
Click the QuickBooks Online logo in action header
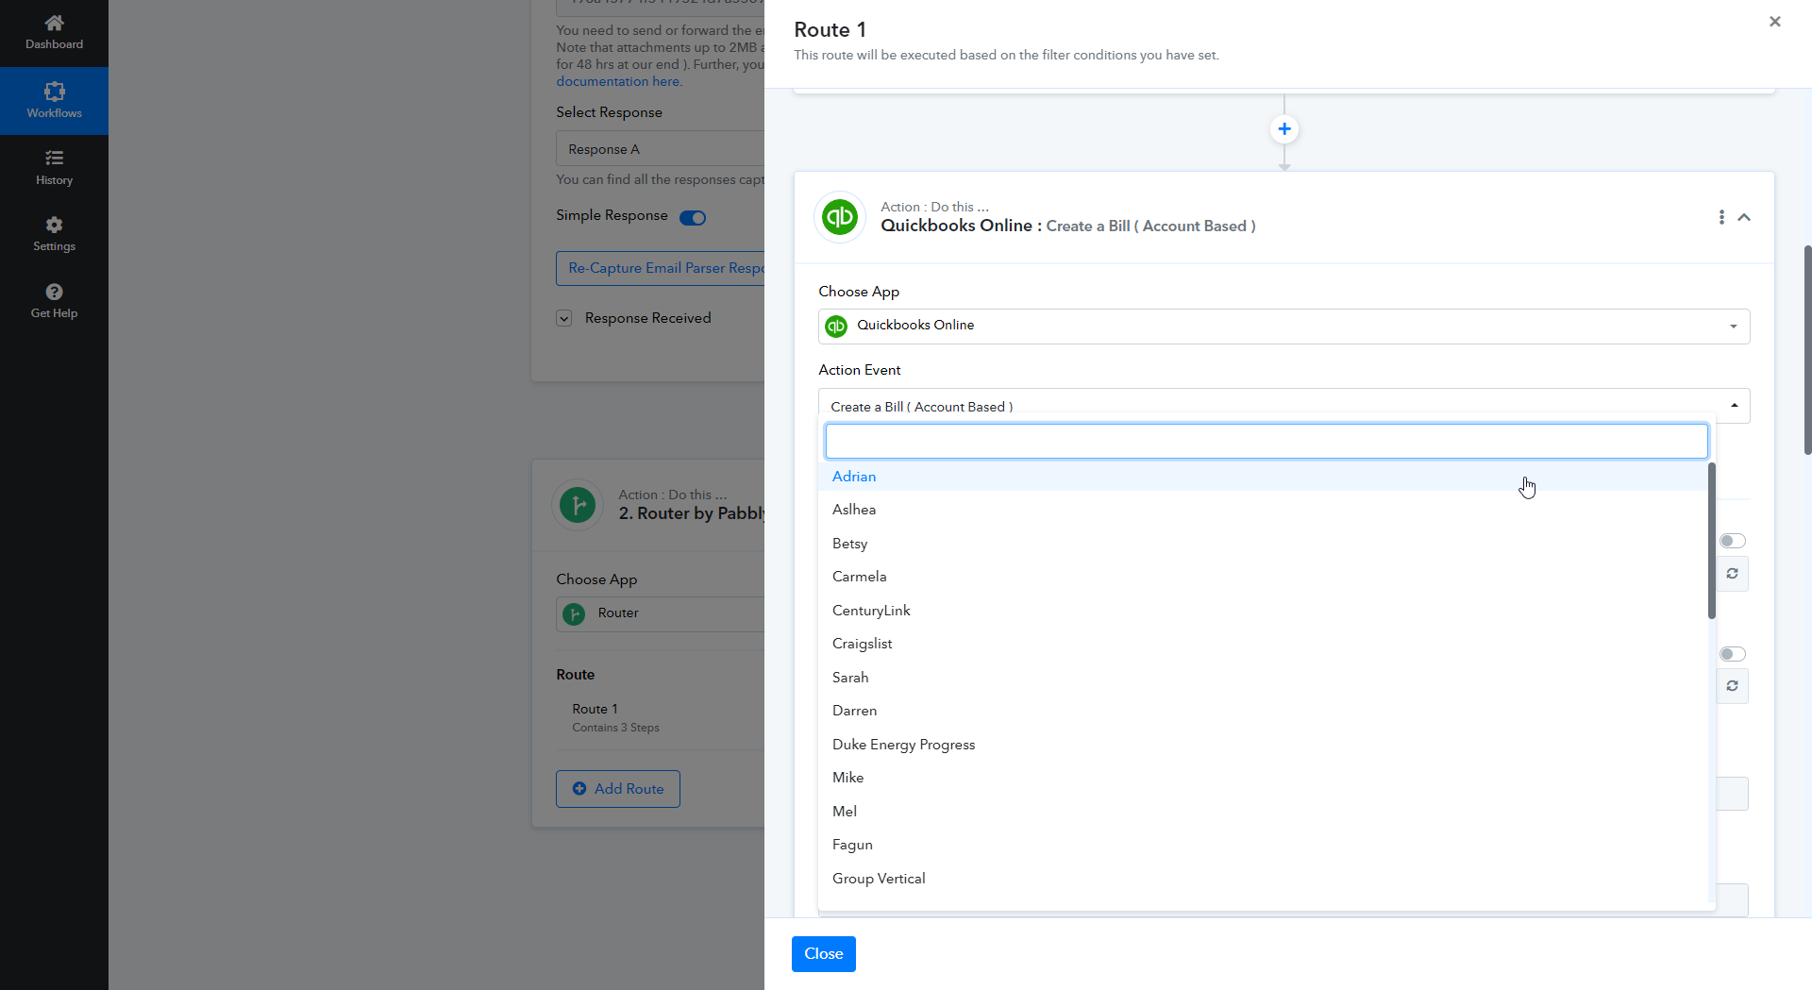pyautogui.click(x=840, y=217)
